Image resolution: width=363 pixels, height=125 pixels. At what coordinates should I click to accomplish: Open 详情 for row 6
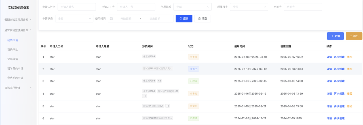(329, 118)
